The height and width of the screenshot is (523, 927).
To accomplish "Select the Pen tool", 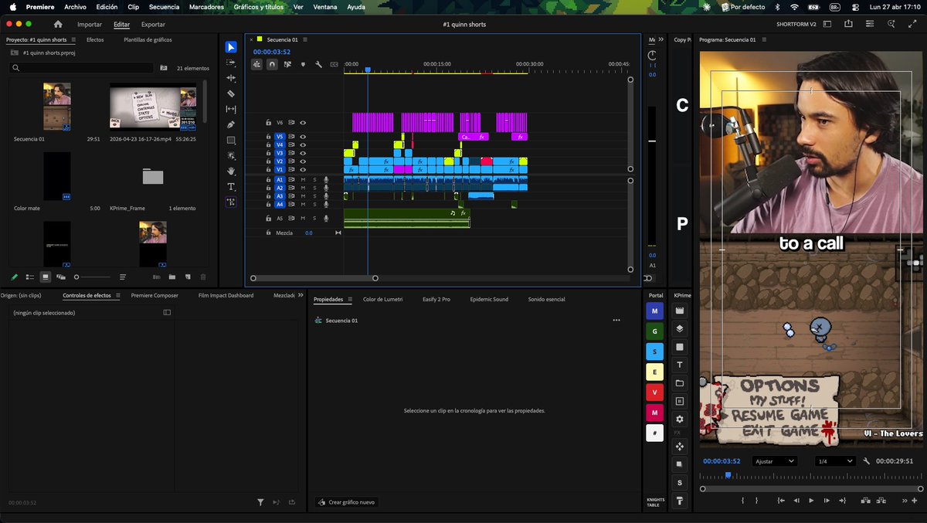I will point(231,124).
